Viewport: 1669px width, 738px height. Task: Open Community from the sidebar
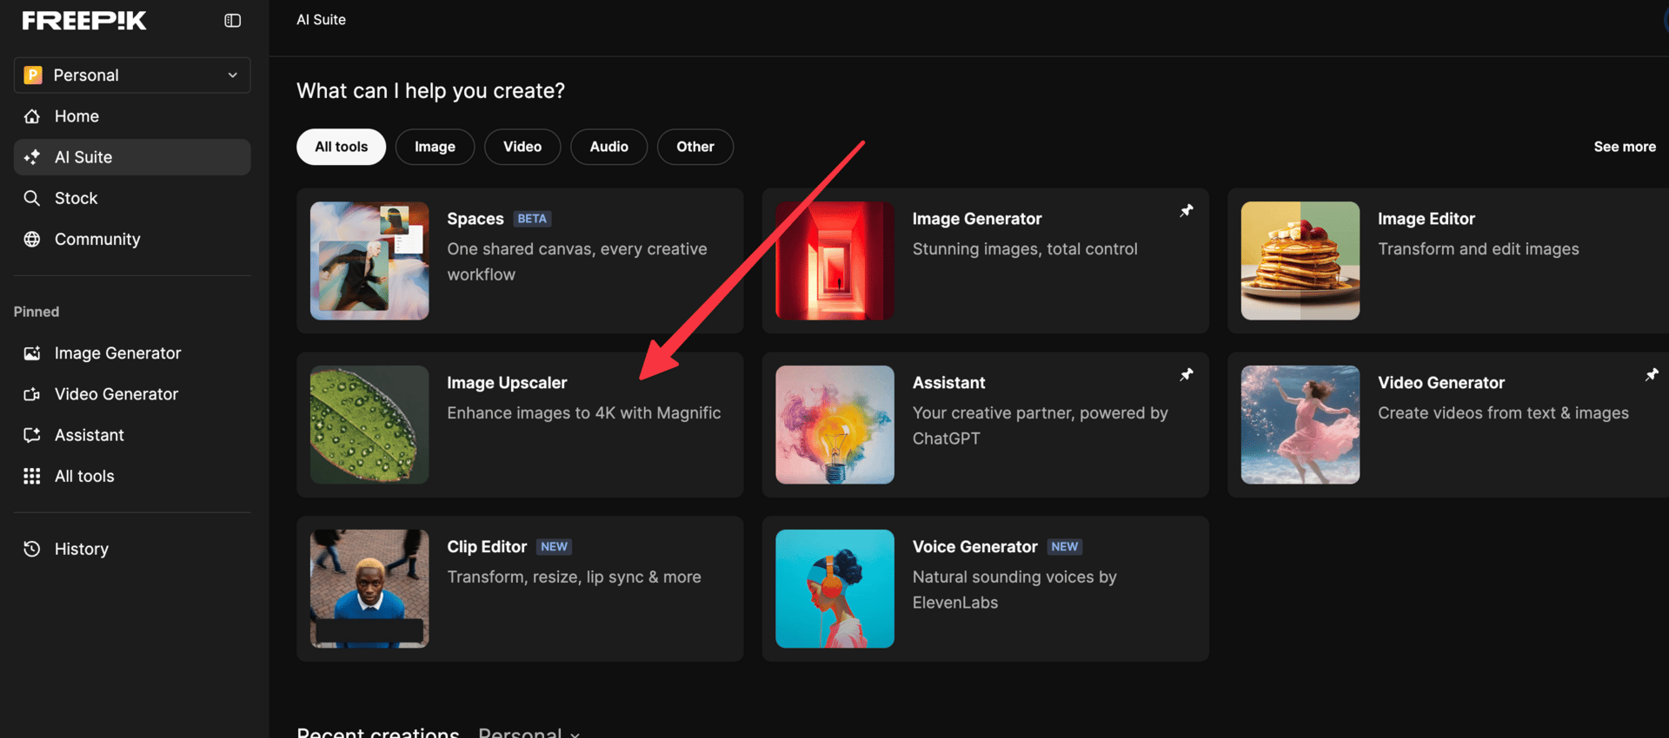[132, 239]
